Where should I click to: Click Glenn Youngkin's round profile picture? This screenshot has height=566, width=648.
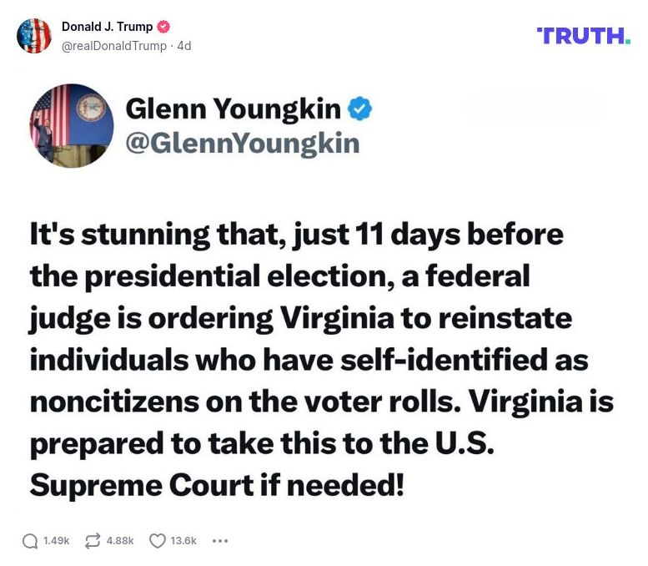[x=72, y=125]
